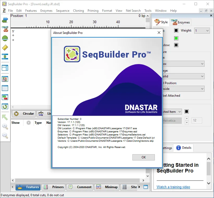Toggle the panel icon next to Site tab
The image size is (214, 198).
[x=146, y=187]
